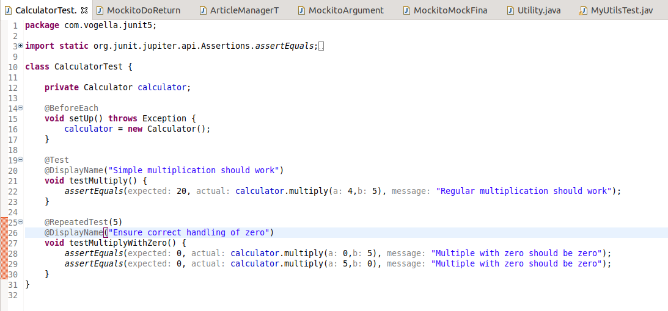
Task: Collapse the testMultiply fold at line 19
Action: pyautogui.click(x=20, y=160)
